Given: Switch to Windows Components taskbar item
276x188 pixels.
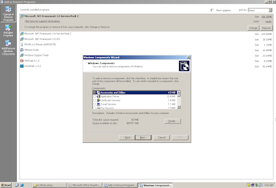Looking at the screenshot, I should (x=155, y=185).
